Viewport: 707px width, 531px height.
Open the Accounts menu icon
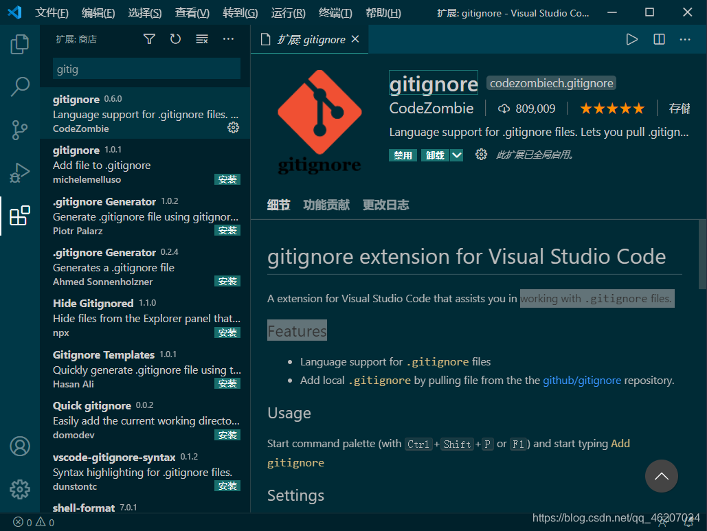pyautogui.click(x=20, y=447)
